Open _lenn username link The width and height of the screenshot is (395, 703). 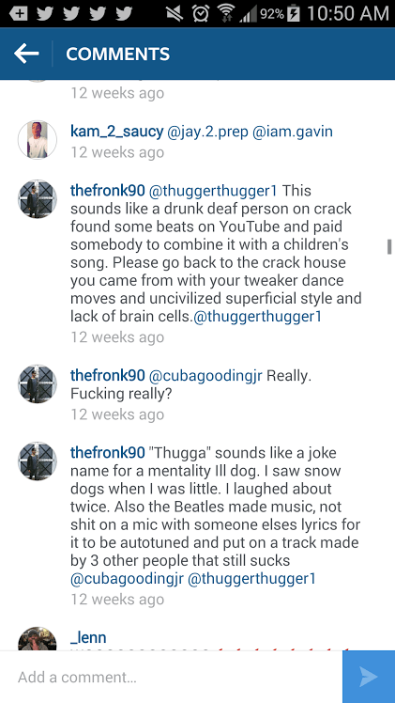click(88, 637)
